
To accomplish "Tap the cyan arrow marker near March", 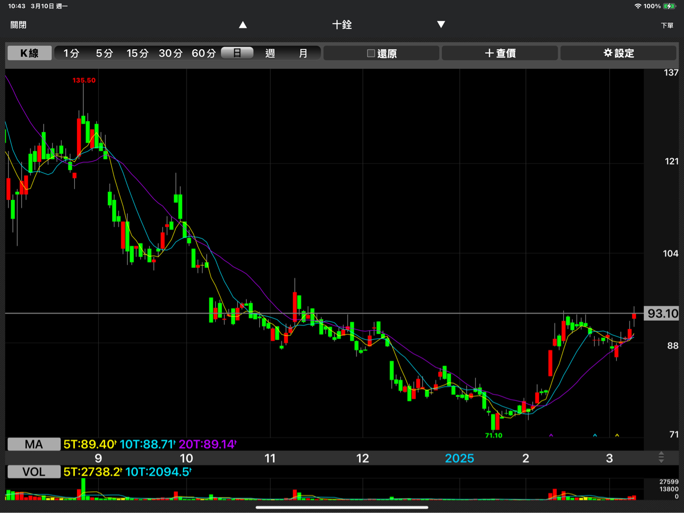I will tap(595, 436).
